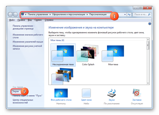The image size is (159, 115).
Task: Close the Personalization window
Action: click(x=147, y=8)
